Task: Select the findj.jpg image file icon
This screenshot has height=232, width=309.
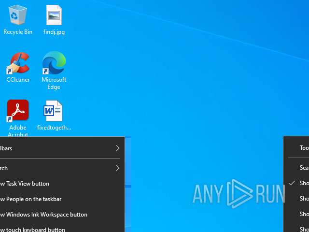Action: pyautogui.click(x=54, y=15)
